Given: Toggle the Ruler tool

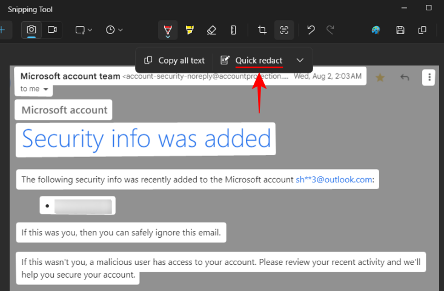Looking at the screenshot, I should pyautogui.click(x=233, y=30).
